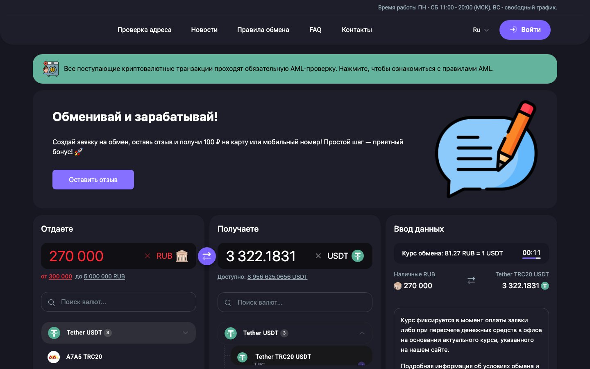Focus Поиск валют search in Отдаете panel
This screenshot has width=590, height=369.
coord(118,302)
